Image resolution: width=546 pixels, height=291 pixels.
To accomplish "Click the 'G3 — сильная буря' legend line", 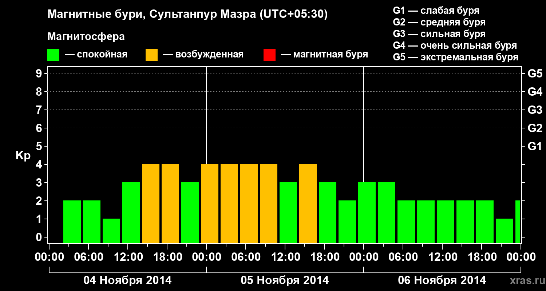I will point(439,34).
